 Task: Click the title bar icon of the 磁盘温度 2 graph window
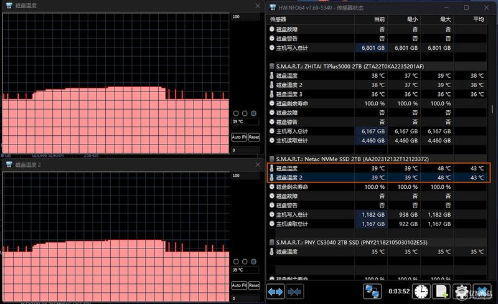(x=9, y=164)
